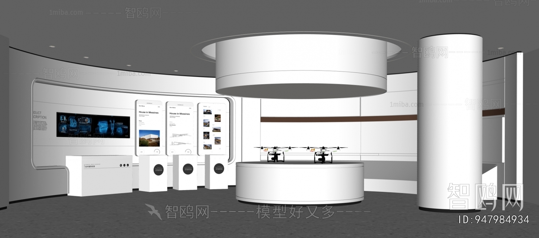Image resolution: width=539 pixels, height=238 pixels.
Task: Click the dark circle badge on the left pedestal
Action: [x=158, y=168]
